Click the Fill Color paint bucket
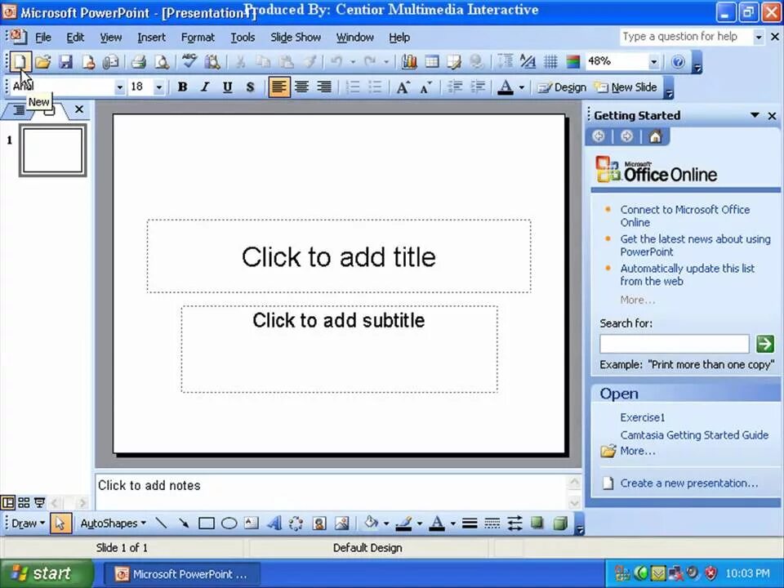 click(372, 523)
